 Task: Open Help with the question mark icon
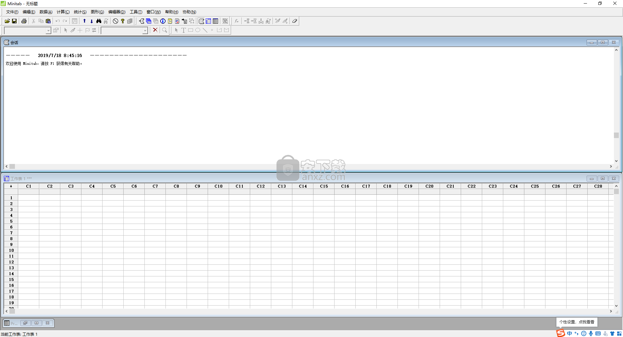[x=122, y=21]
